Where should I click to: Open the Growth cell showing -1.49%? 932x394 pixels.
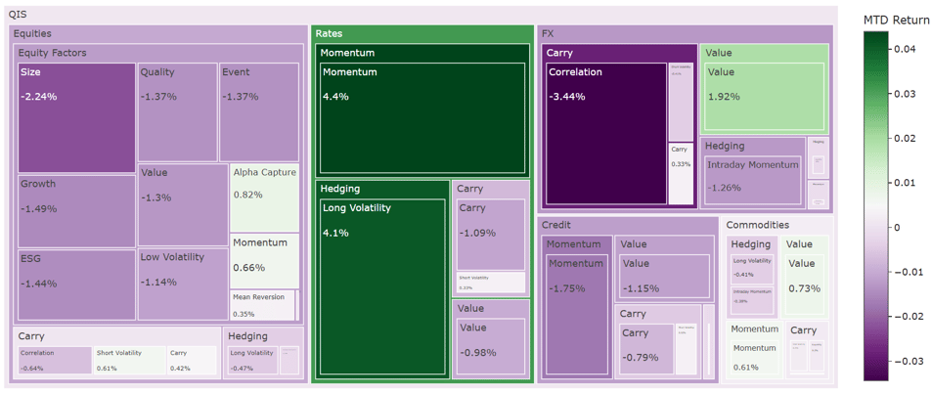coord(76,211)
